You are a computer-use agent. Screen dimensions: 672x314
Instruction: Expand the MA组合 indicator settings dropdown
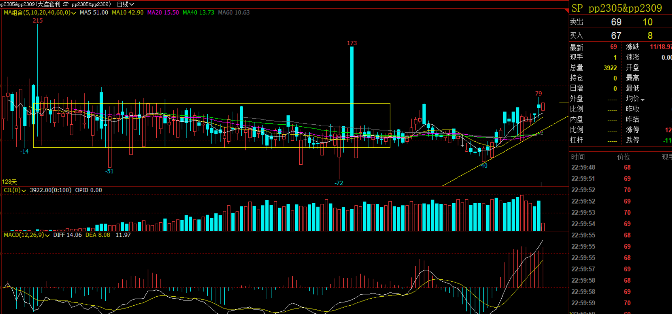click(x=74, y=13)
